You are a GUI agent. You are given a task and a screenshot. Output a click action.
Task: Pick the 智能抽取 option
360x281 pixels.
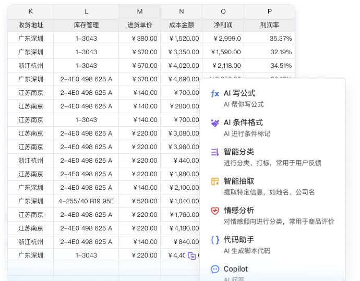click(x=273, y=186)
